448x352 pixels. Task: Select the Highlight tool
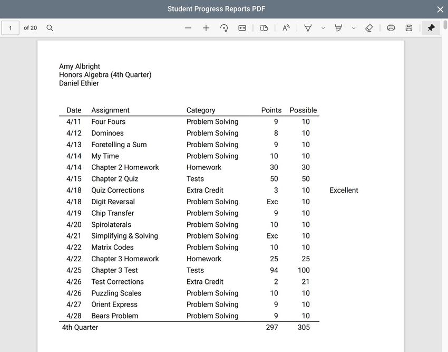pyautogui.click(x=338, y=28)
